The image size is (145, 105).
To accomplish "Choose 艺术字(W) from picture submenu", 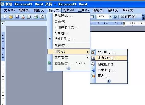I will point(109,70).
